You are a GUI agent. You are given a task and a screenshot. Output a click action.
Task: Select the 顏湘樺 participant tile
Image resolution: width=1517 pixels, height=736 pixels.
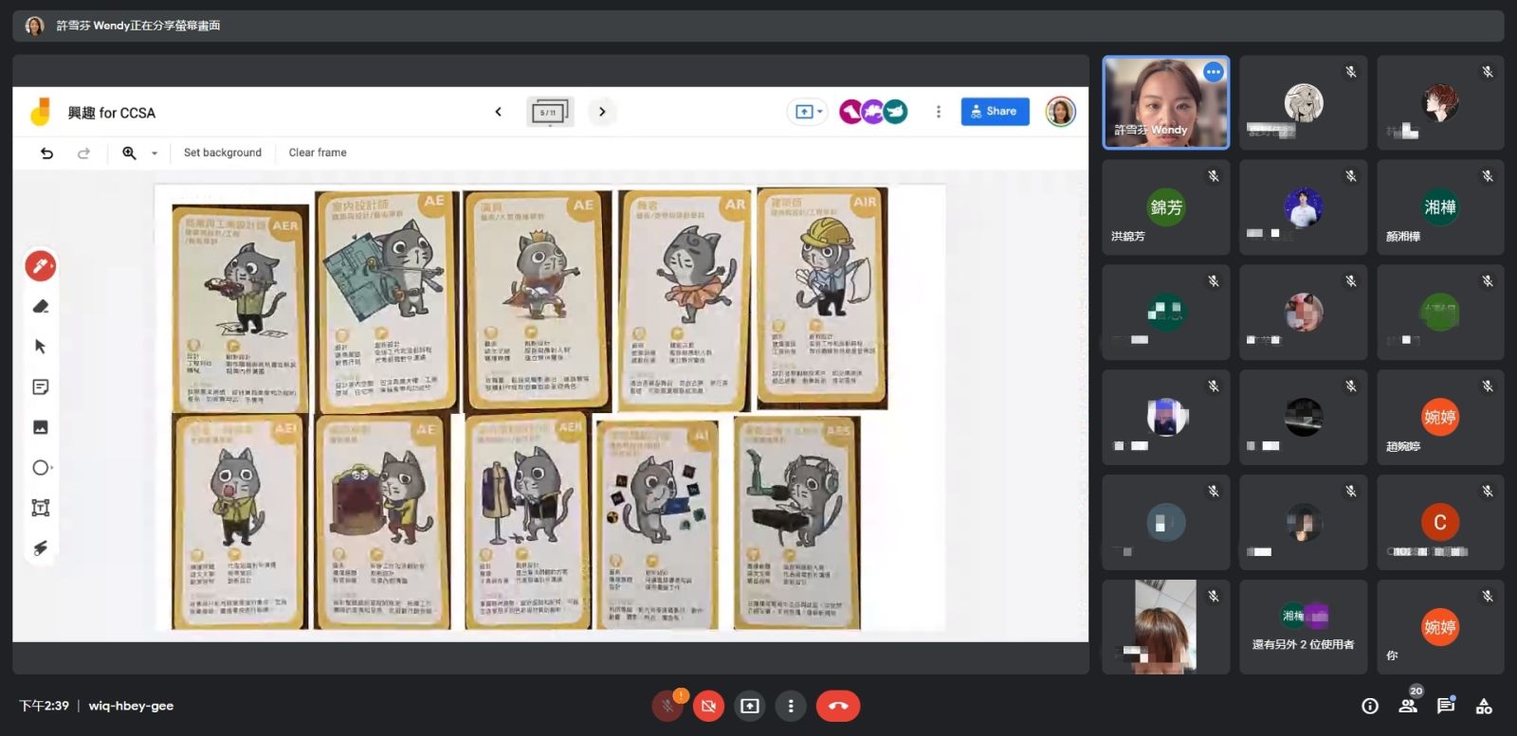point(1440,207)
